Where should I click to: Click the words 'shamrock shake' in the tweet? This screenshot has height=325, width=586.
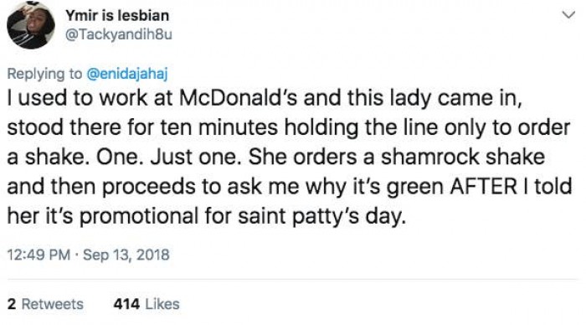463,157
